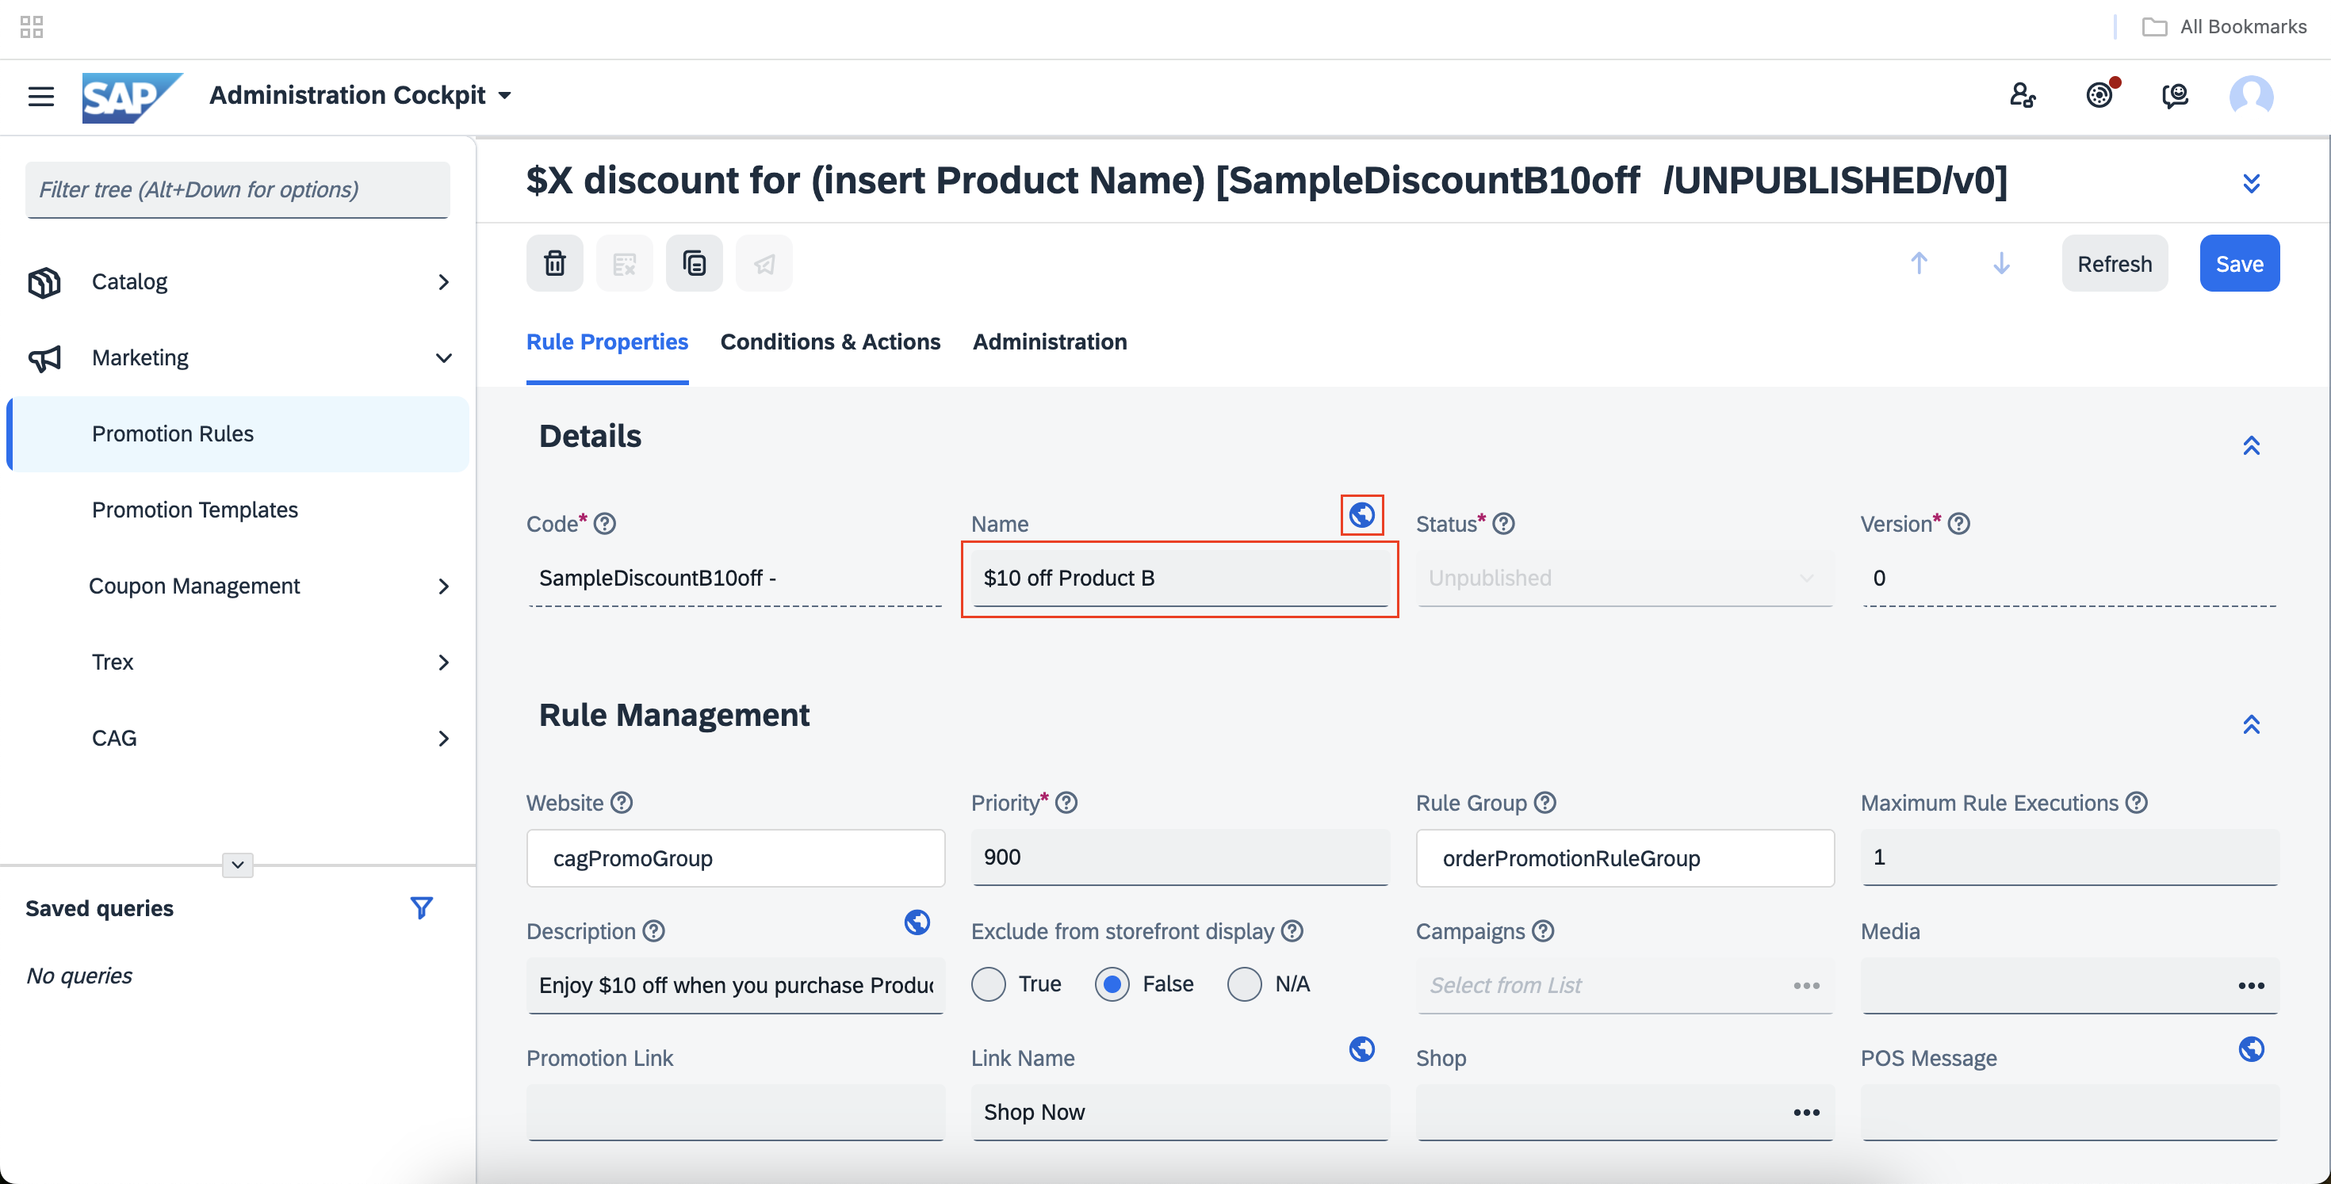Screen dimensions: 2331x1184
Task: Switch to the Administration tab
Action: pos(1050,342)
